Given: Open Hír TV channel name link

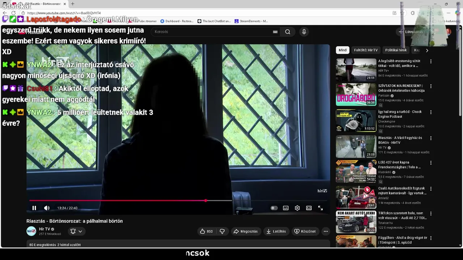Looking at the screenshot, I should 44,229.
